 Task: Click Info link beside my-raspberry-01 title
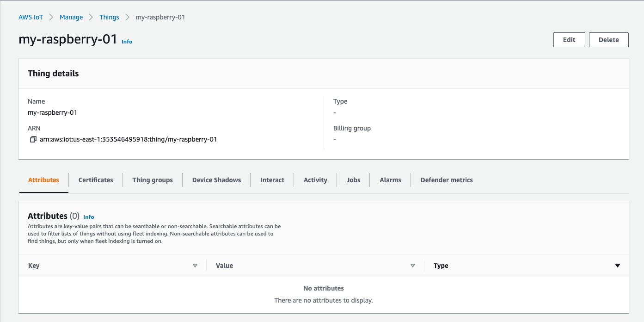coord(127,42)
